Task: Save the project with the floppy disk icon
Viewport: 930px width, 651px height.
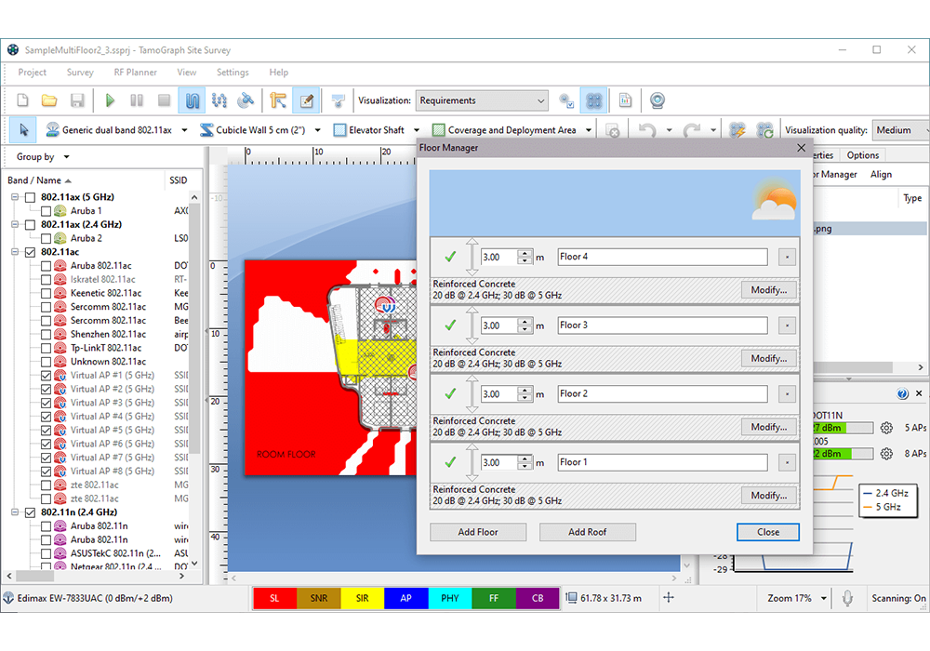Action: [77, 100]
